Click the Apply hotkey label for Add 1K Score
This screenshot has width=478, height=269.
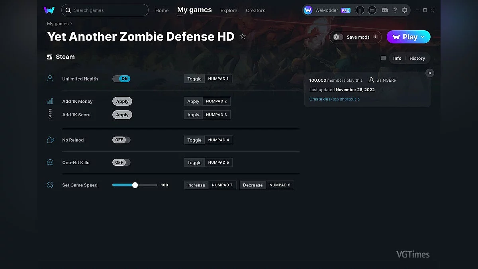point(193,115)
